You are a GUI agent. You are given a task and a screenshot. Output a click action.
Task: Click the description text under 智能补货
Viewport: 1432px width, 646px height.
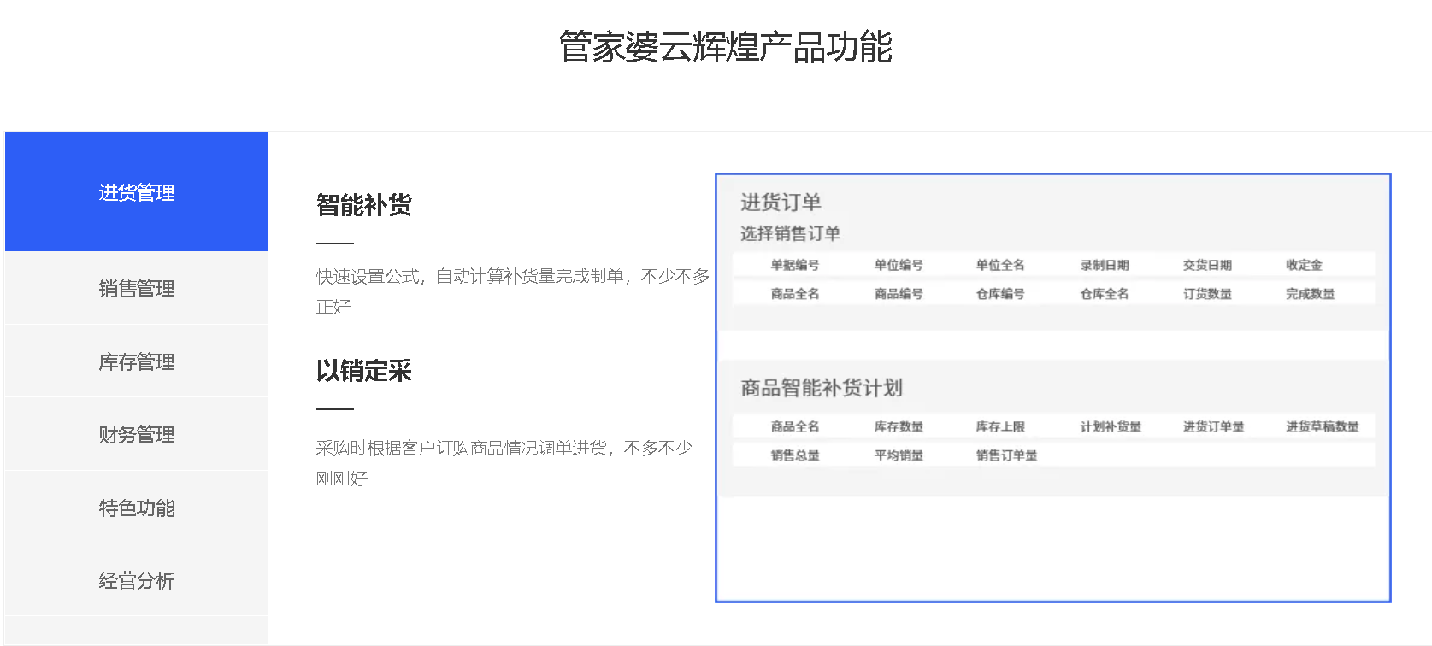512,291
